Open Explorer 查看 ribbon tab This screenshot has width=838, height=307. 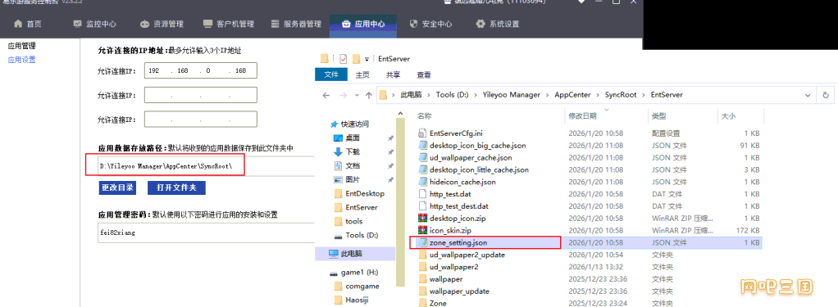click(x=425, y=74)
